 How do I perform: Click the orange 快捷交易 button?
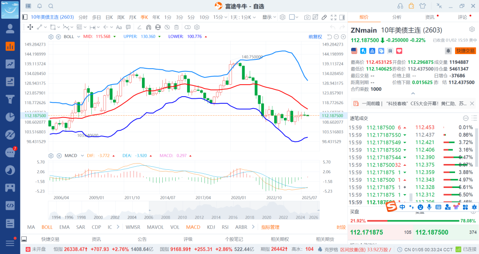(x=465, y=51)
